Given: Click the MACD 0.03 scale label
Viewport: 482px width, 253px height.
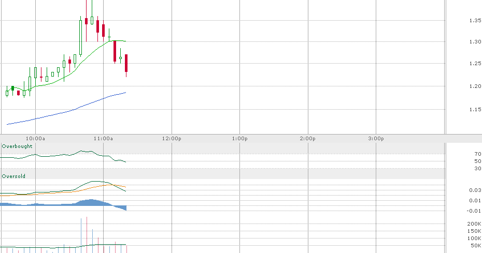Looking at the screenshot, I should click(x=475, y=190).
